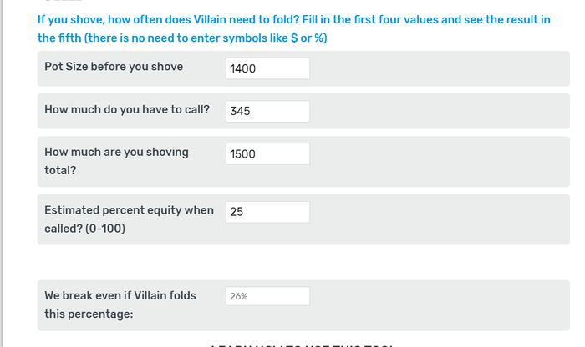Focus the call amount field showing 345

[267, 111]
